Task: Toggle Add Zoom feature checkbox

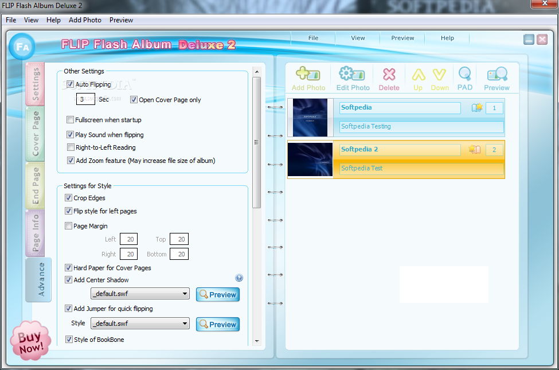Action: (x=71, y=160)
